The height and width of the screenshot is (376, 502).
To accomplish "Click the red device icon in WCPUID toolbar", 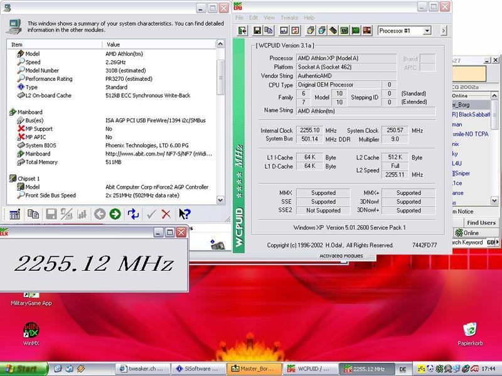I will (x=367, y=31).
